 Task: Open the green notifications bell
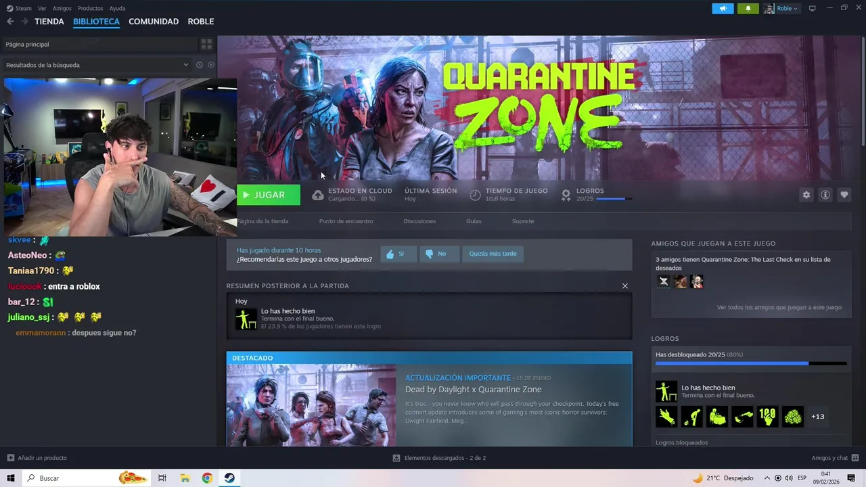pyautogui.click(x=748, y=8)
